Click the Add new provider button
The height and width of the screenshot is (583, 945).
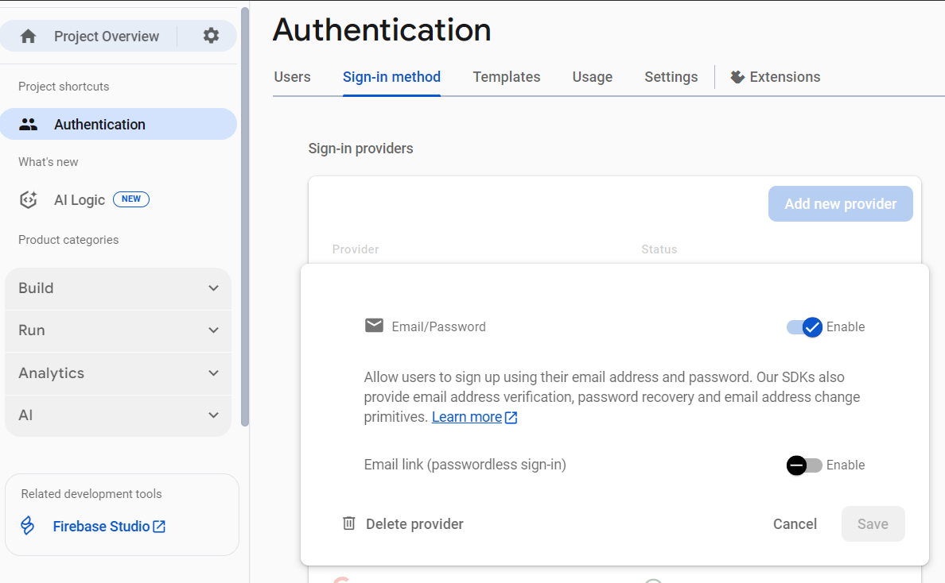click(x=840, y=203)
